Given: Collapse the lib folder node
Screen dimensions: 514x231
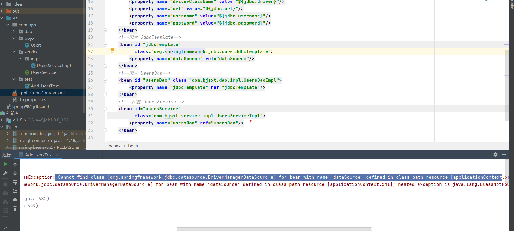Looking at the screenshot, I should [2, 127].
